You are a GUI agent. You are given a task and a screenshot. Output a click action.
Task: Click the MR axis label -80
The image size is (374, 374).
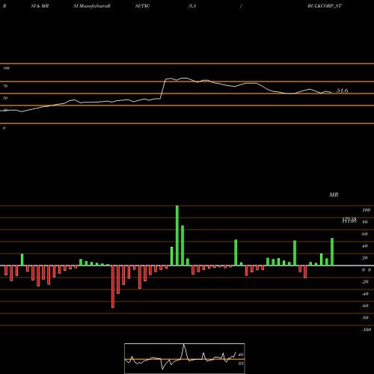pyautogui.click(x=365, y=318)
